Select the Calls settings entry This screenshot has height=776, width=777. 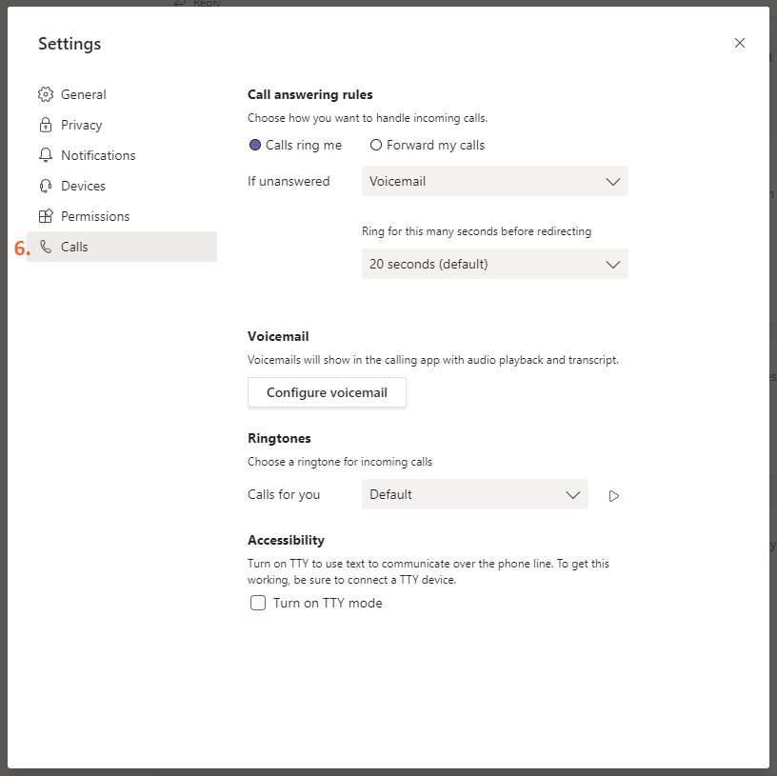point(73,247)
